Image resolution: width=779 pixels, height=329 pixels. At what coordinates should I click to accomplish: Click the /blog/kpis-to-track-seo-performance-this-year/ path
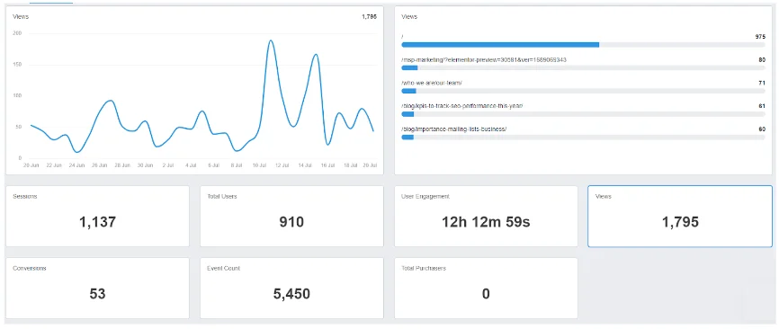pos(462,106)
